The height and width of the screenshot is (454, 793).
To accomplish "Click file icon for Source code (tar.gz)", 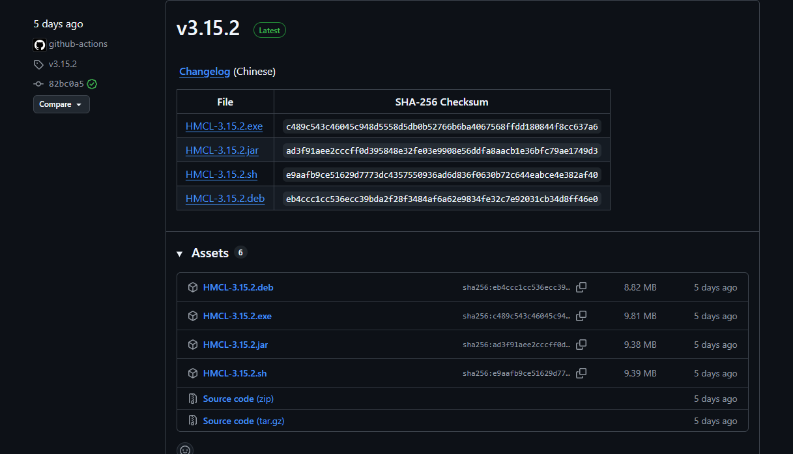I will pyautogui.click(x=193, y=421).
